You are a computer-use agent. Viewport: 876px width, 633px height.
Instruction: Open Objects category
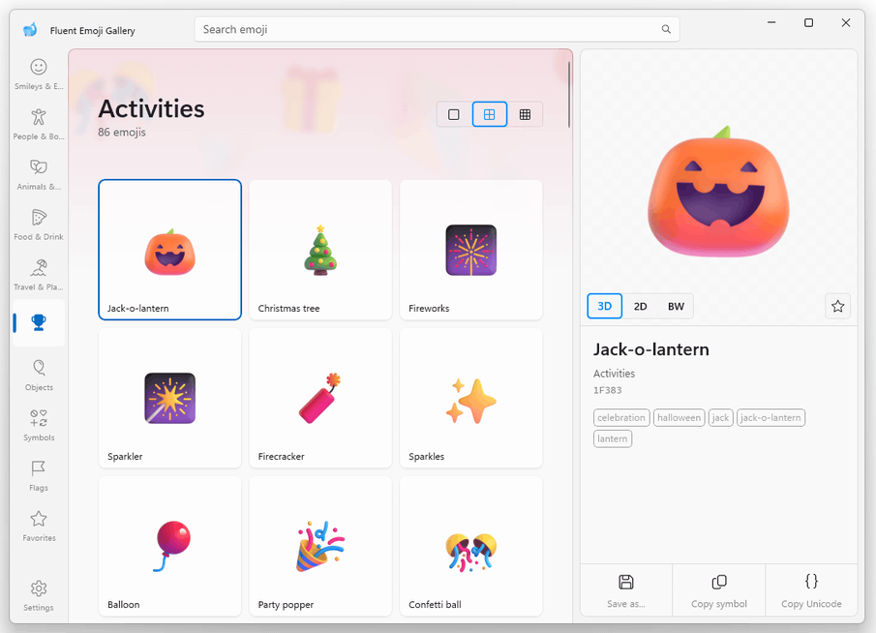pos(39,376)
